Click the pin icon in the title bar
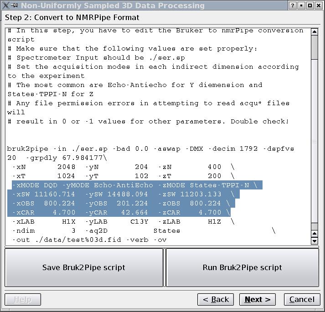 coord(14,5)
